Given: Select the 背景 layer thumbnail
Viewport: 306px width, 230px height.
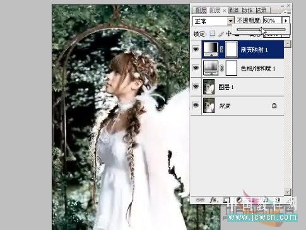Looking at the screenshot, I should point(209,106).
